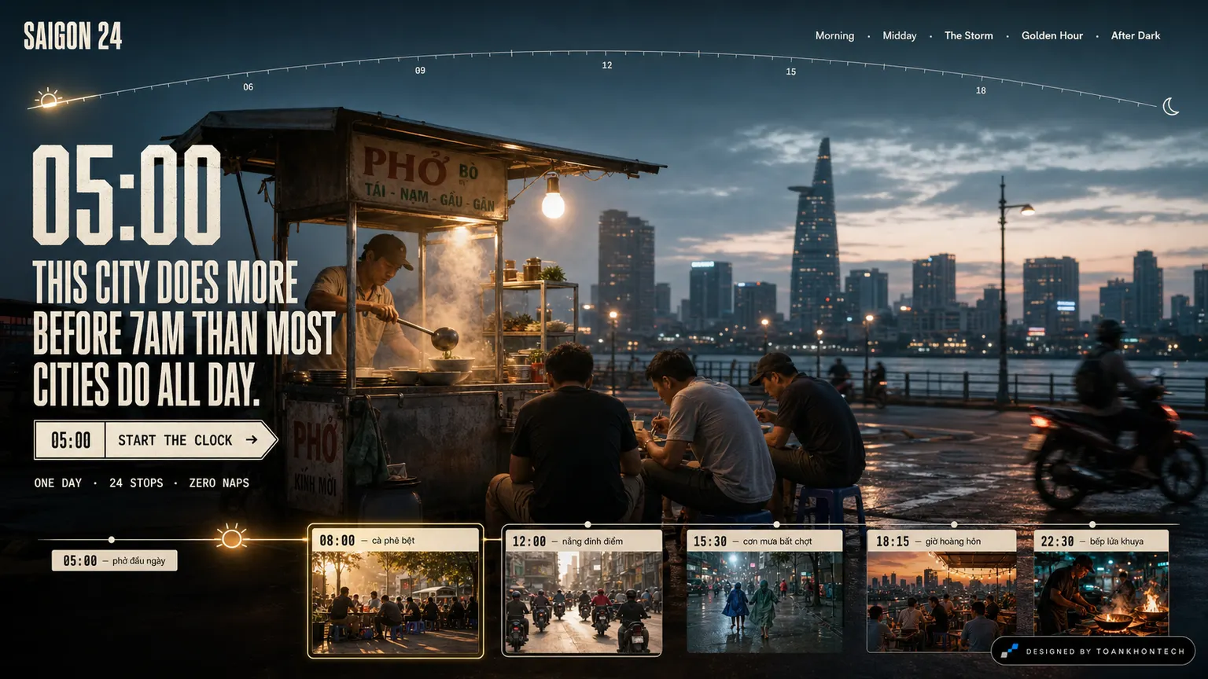Open the 12:00 nắng đỉnh điểm card
Viewport: 1208px width, 679px height.
(x=582, y=591)
